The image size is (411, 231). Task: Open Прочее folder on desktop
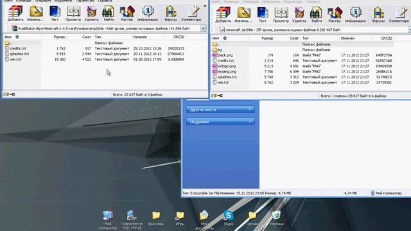click(252, 218)
